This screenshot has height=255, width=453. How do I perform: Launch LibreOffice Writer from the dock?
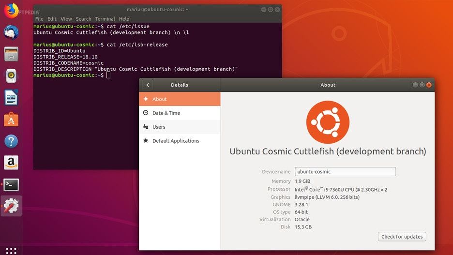tap(11, 98)
